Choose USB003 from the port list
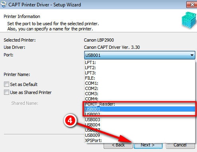Screen dimensions: 197x152 coord(140,120)
